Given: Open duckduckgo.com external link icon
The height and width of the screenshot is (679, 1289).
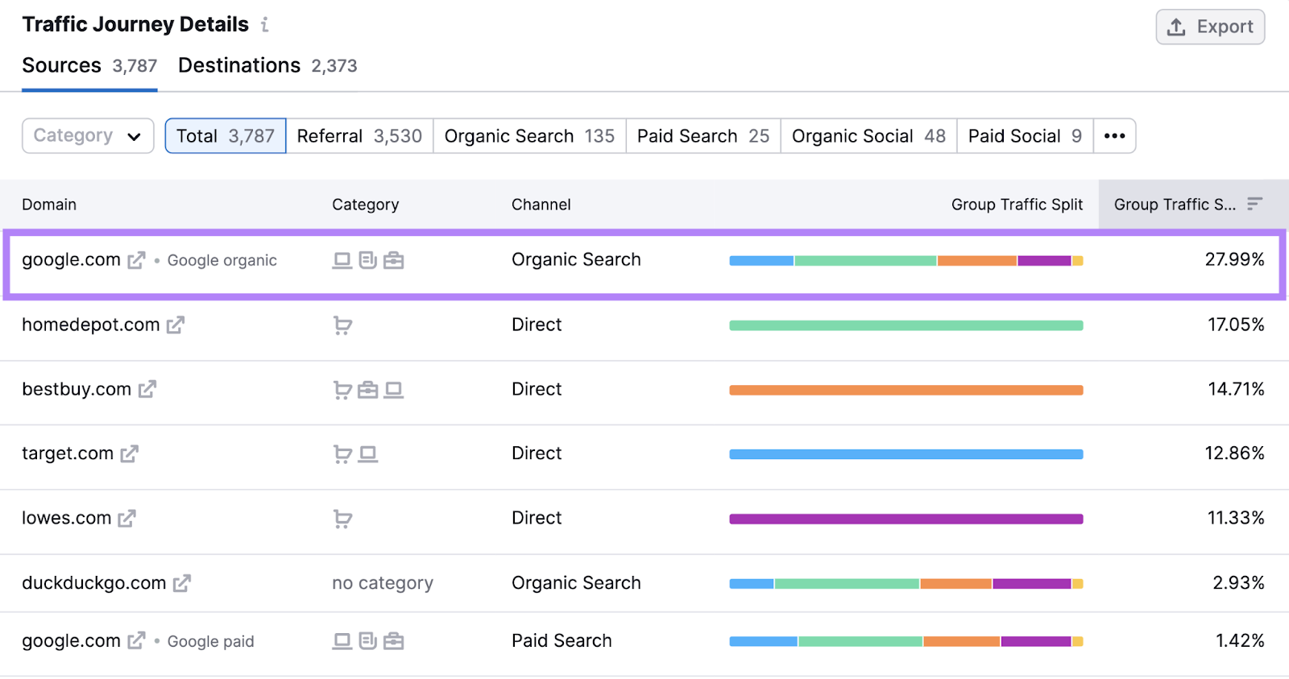Looking at the screenshot, I should pos(182,583).
